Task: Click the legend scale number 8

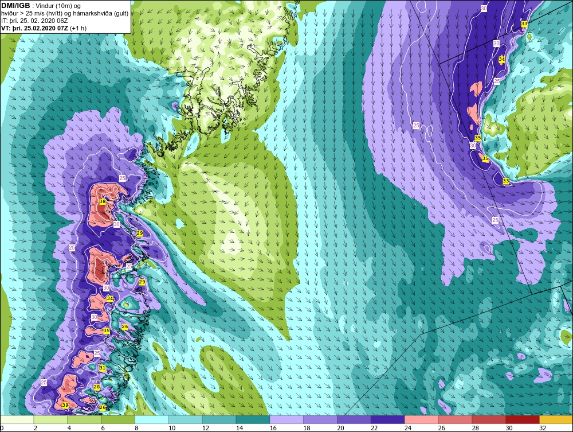Action: (x=136, y=428)
